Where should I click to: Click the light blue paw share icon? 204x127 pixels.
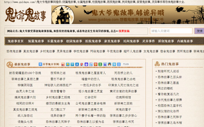(x=105, y=64)
